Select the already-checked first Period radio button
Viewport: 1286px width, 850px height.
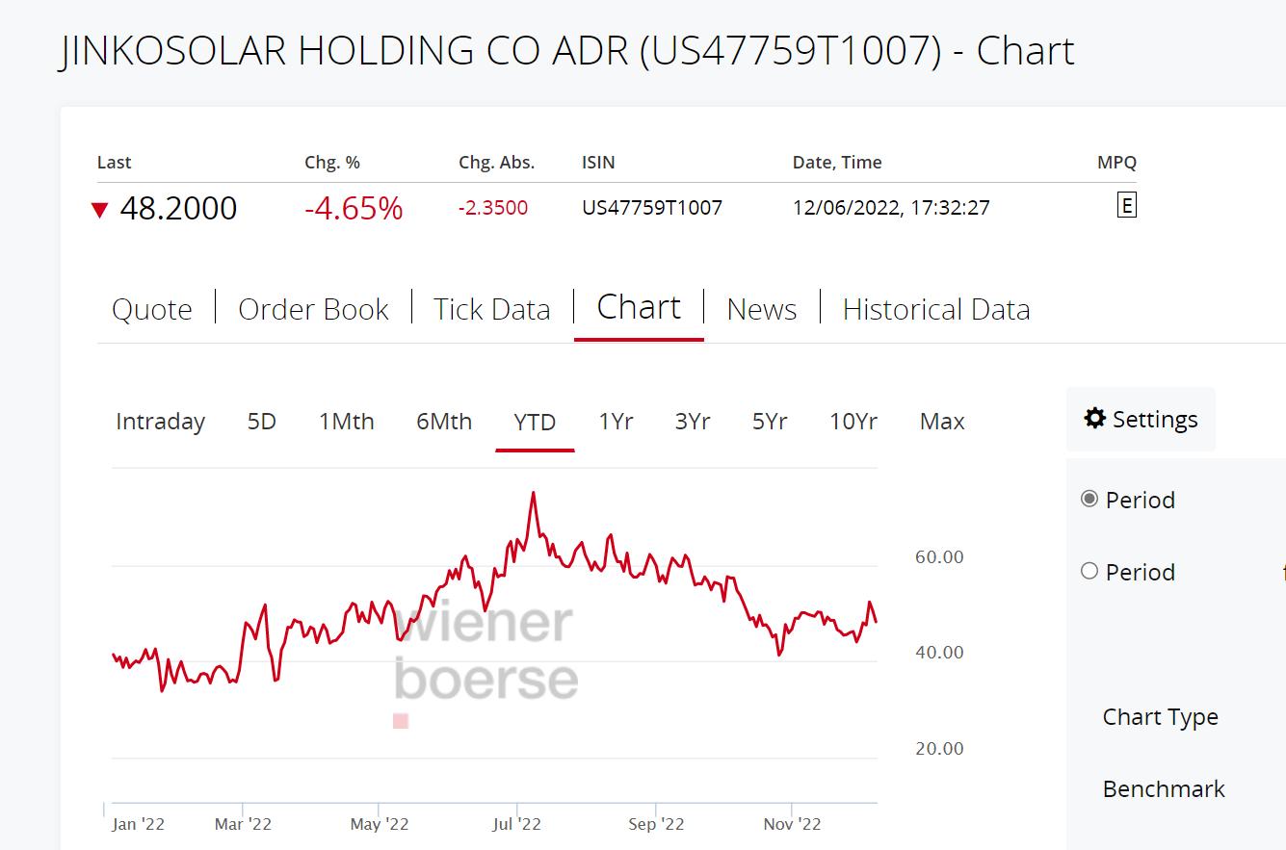(x=1089, y=499)
